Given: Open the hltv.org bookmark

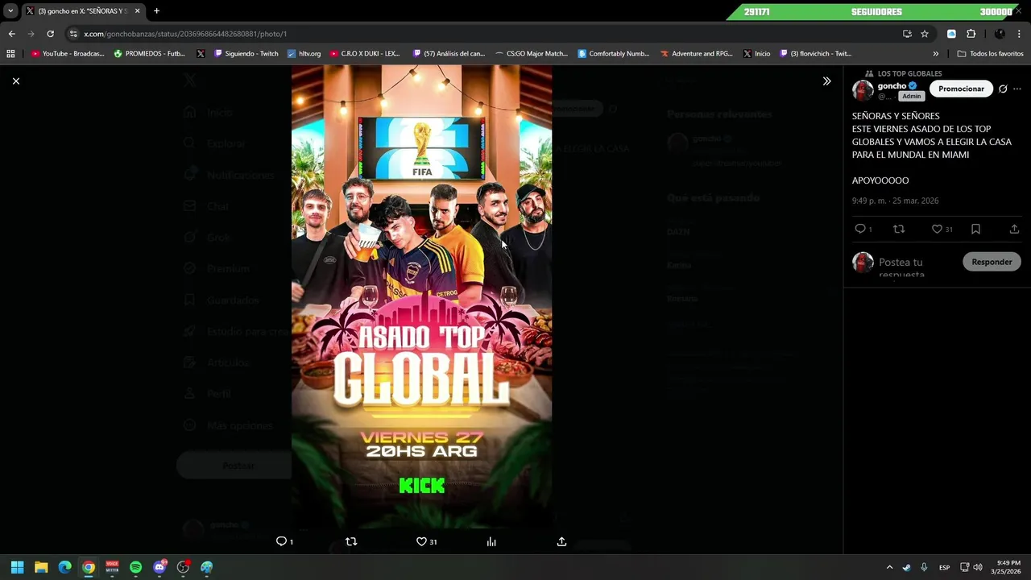Looking at the screenshot, I should pyautogui.click(x=304, y=54).
